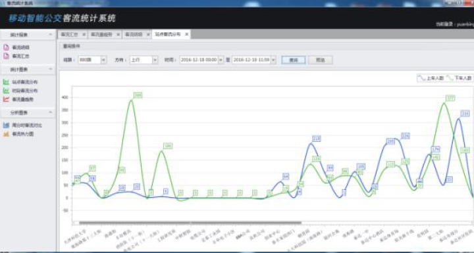Viewport: 474px width, 253px height.
Task: Click the blue 64 data label
Action: point(286,176)
